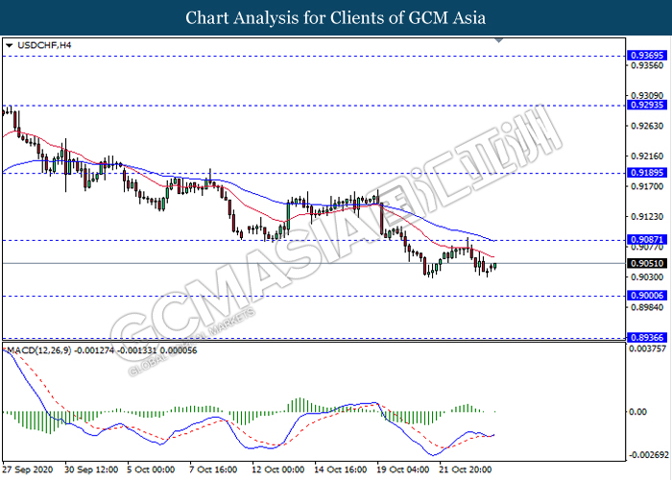Click the 0.93695 price level label
Image resolution: width=672 pixels, height=480 pixels.
click(x=647, y=56)
